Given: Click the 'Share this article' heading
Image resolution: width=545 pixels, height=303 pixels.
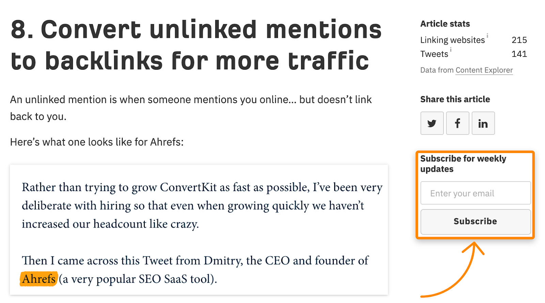Looking at the screenshot, I should 455,99.
